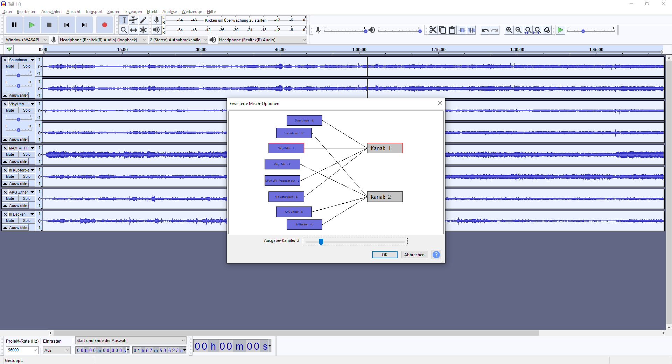The height and width of the screenshot is (364, 672).
Task: Expand the Projekt-Rate 96000 dropdown
Action: click(x=22, y=350)
